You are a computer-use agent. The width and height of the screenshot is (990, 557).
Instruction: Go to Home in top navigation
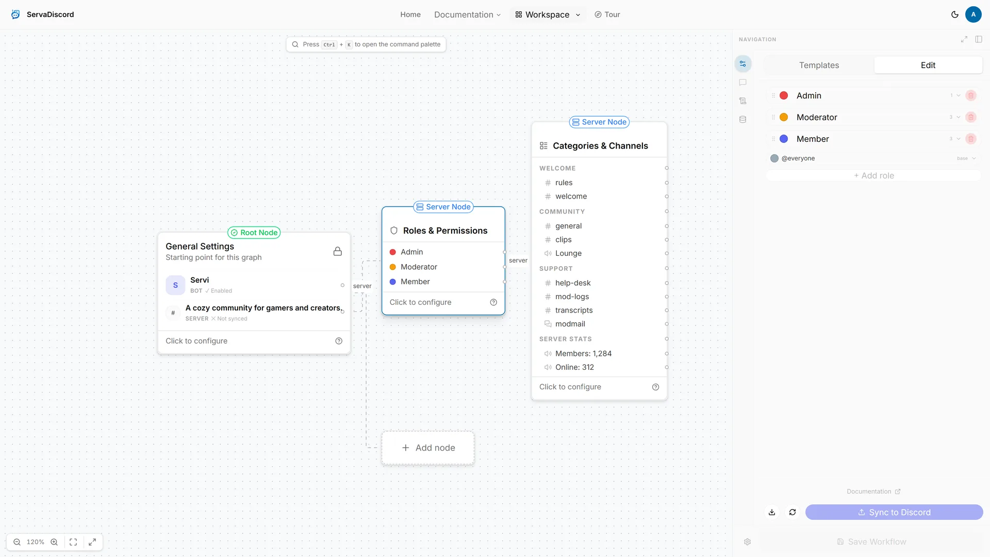[410, 14]
